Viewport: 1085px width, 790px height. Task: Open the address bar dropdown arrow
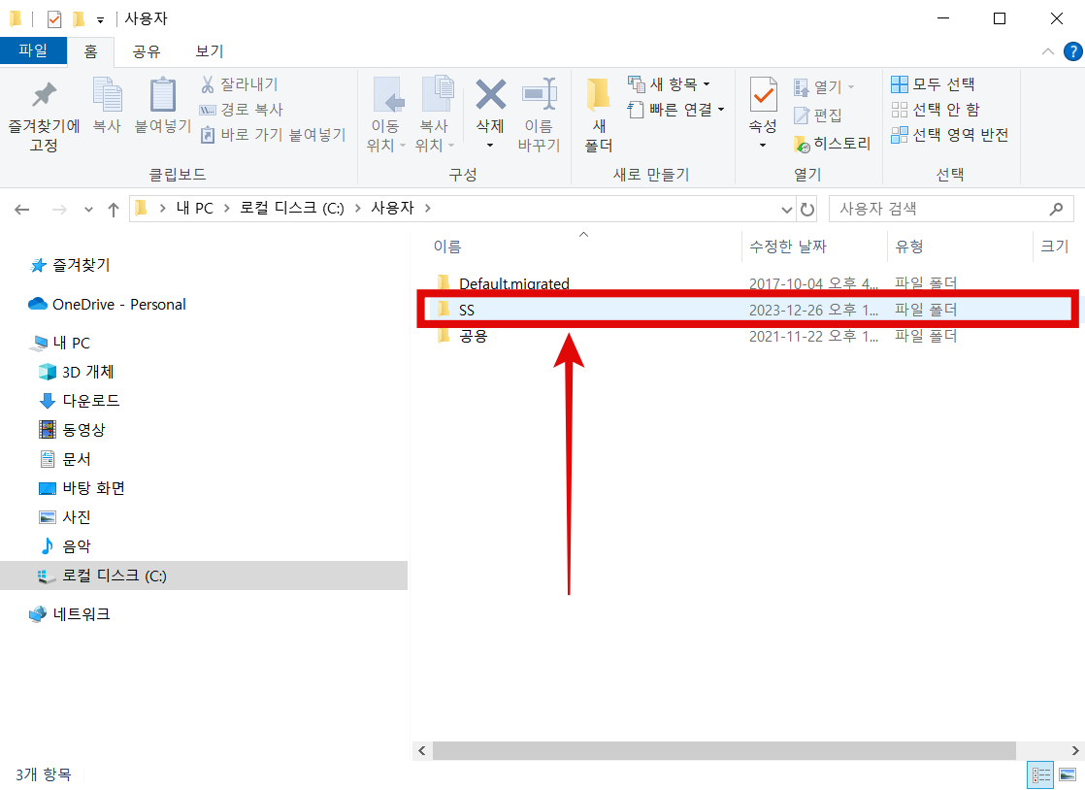click(786, 208)
